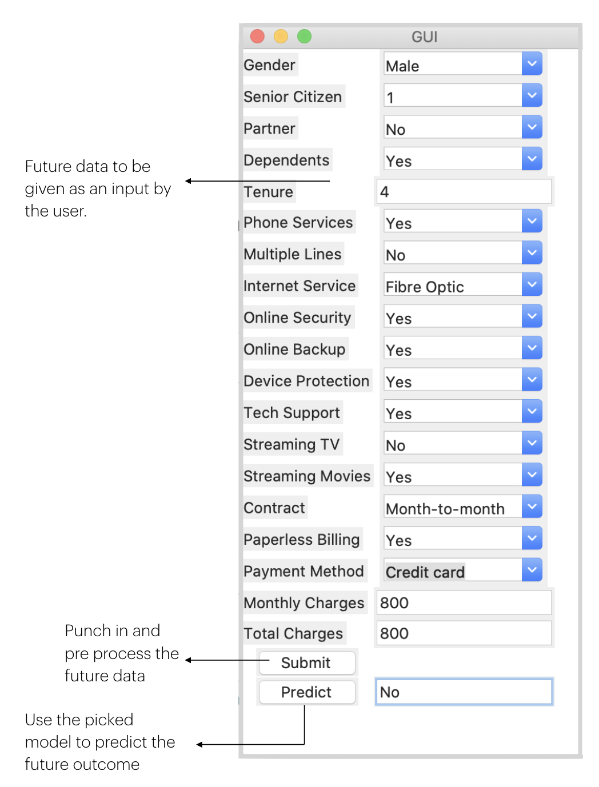
Task: Open the Partner combo box arrow
Action: [x=532, y=127]
